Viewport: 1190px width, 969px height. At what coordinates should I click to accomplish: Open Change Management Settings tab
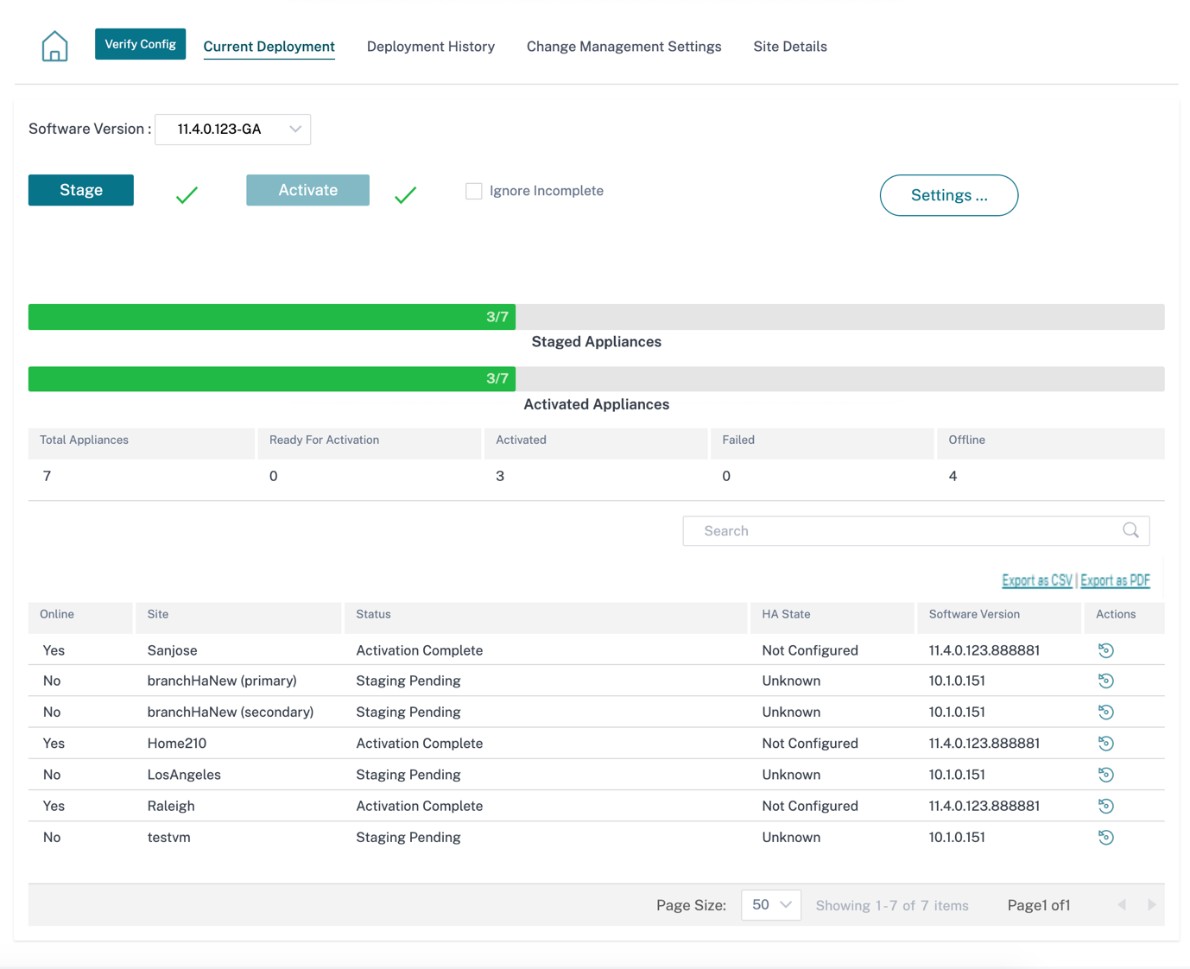click(x=624, y=47)
